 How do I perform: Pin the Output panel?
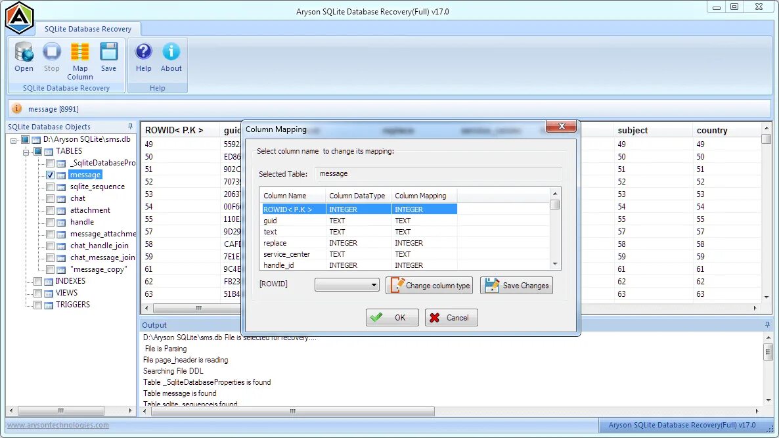[767, 325]
